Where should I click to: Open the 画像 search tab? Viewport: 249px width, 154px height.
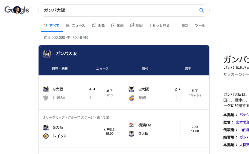(x=99, y=25)
